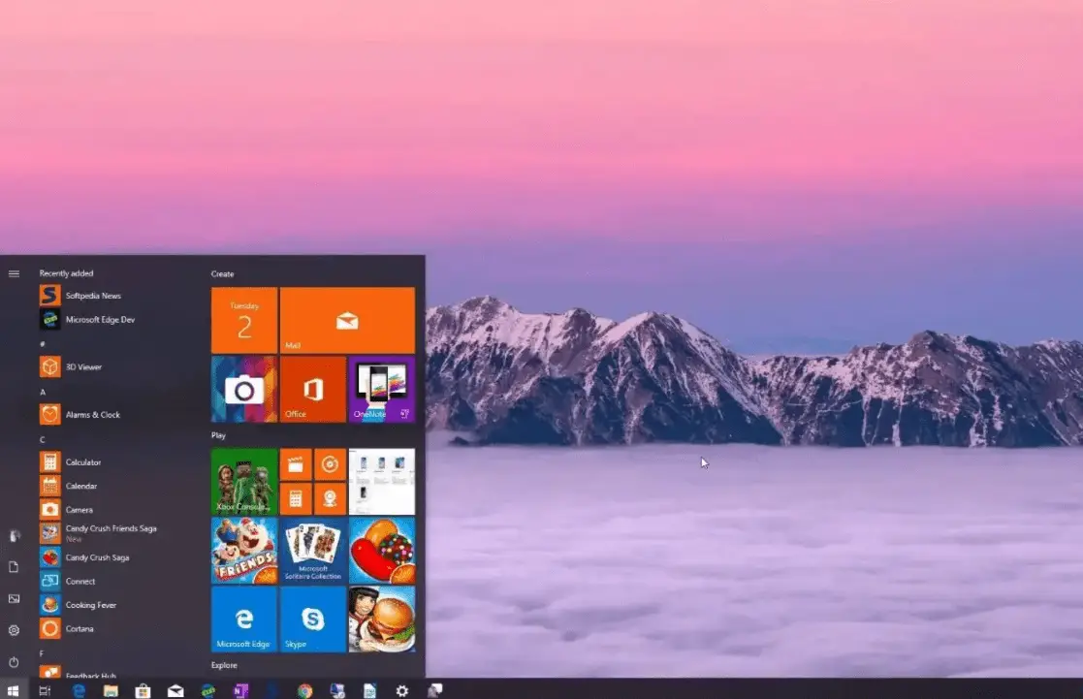Open the Mail tile in the Create group
1083x699 pixels.
pyautogui.click(x=346, y=320)
